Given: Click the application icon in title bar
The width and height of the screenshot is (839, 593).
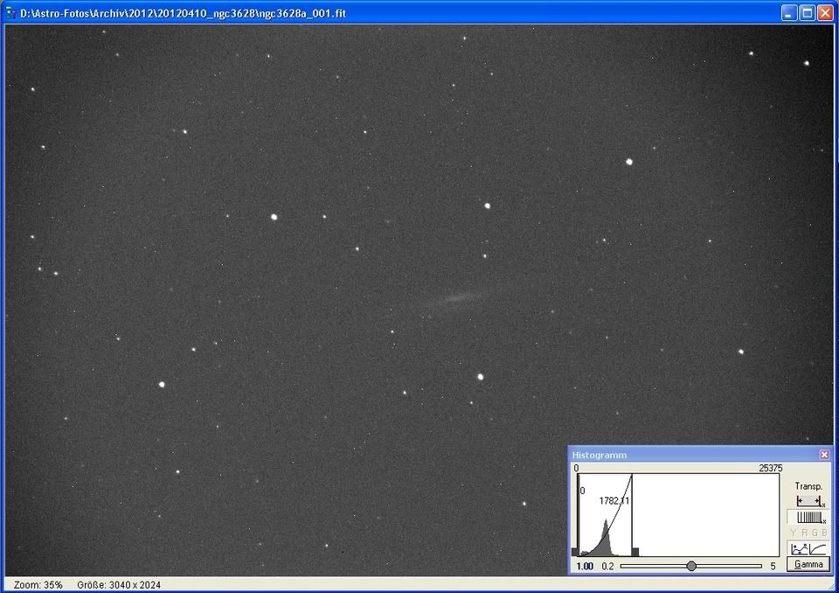Looking at the screenshot, I should pos(10,12).
